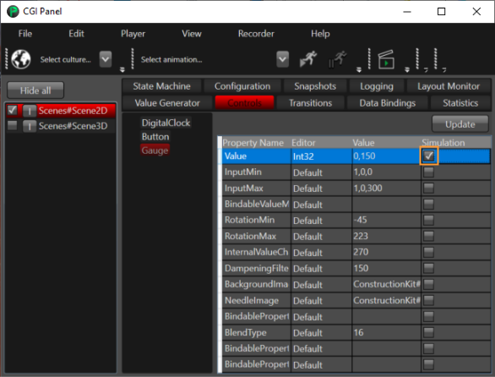Viewport: 495px width, 377px height.
Task: Enable Simulation checkbox for RotationMin
Action: coord(428,220)
